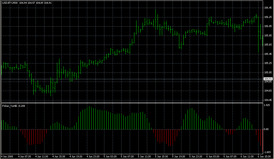Click the 104.85 price scale label
Screen dimensions: 274x159
(x=268, y=82)
